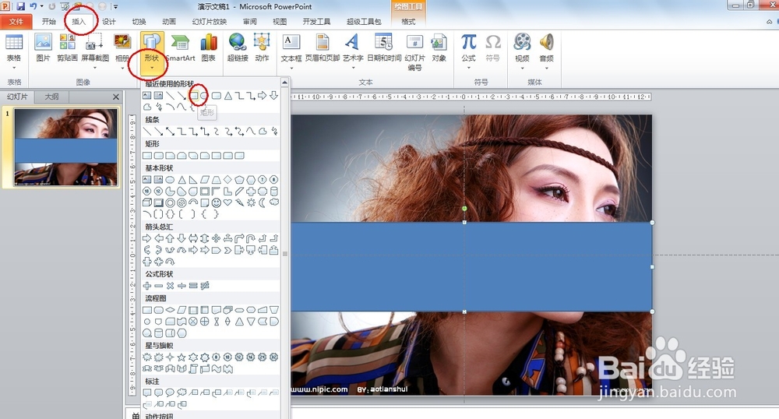Expand the 形状 shapes dropdown arrow

click(150, 68)
